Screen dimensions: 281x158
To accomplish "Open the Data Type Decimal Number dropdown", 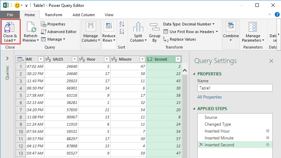I will 189,24.
